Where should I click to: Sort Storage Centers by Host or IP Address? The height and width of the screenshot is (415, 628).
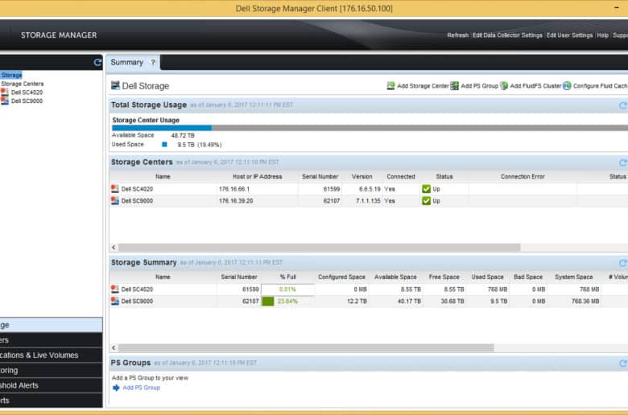tap(257, 176)
